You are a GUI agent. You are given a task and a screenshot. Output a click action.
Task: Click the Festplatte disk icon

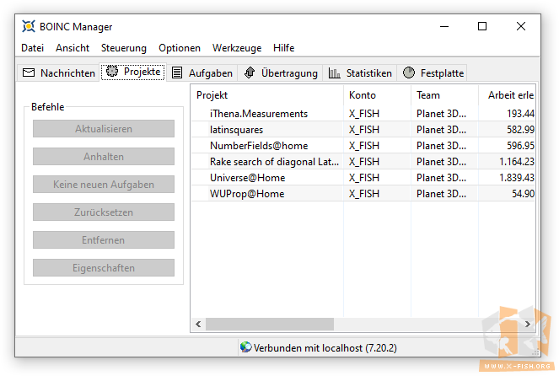409,73
